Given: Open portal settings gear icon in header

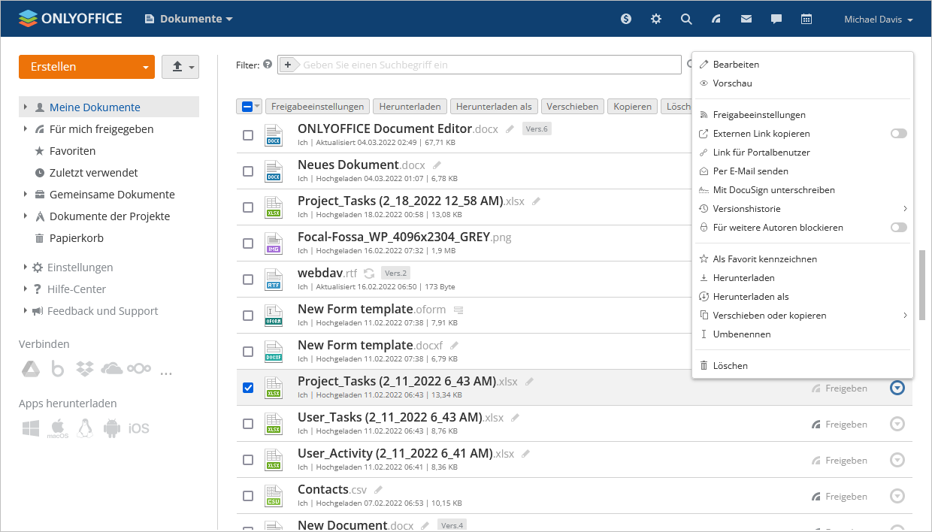Looking at the screenshot, I should pyautogui.click(x=656, y=19).
